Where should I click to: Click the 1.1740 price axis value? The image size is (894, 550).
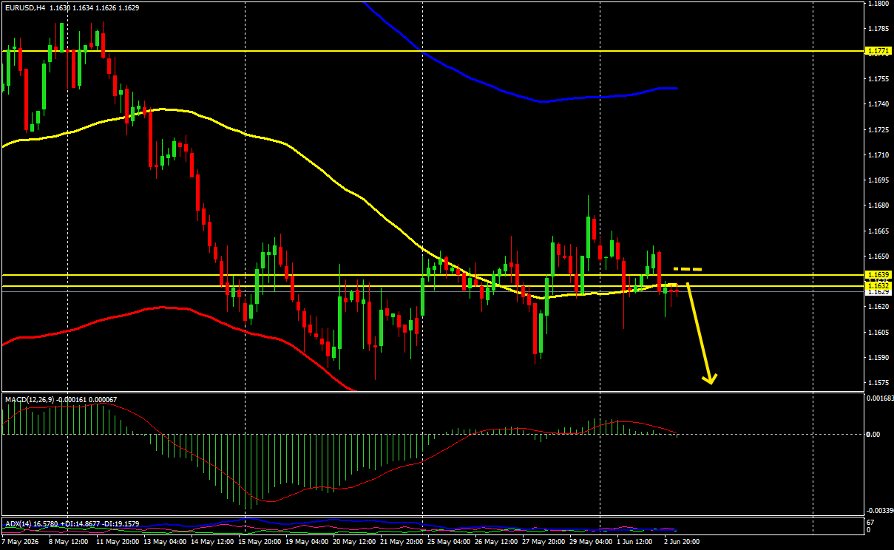[x=879, y=104]
